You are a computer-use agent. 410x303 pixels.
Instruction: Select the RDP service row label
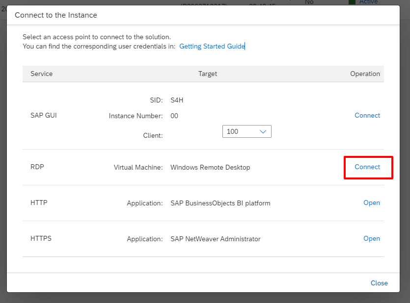tap(37, 167)
